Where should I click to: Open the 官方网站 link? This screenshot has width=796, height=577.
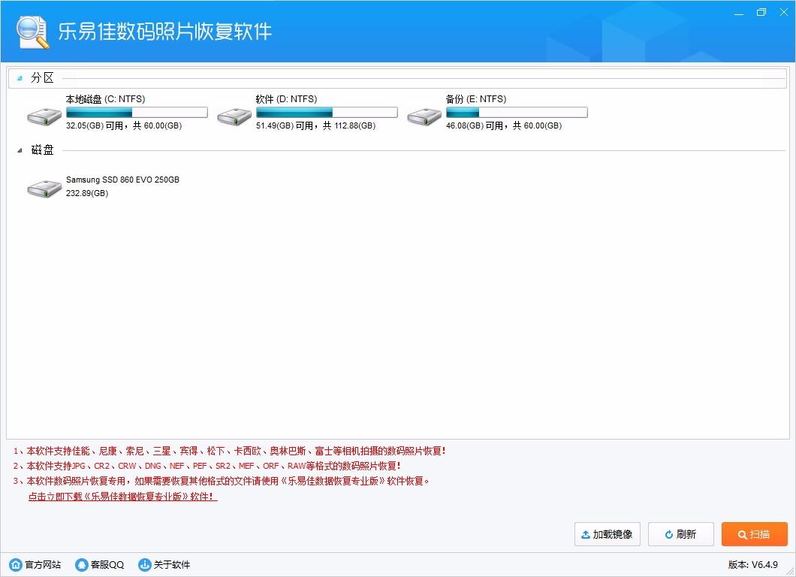click(x=43, y=564)
